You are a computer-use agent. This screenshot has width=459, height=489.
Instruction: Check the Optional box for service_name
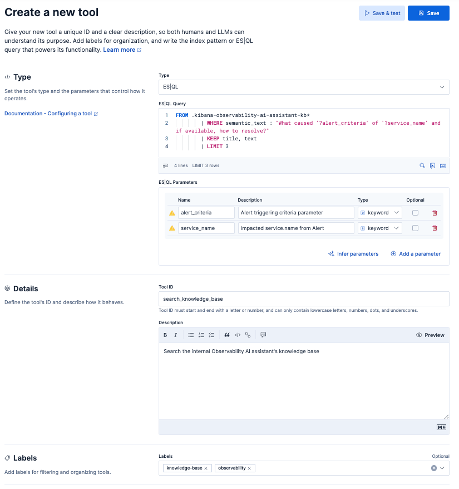[x=414, y=228]
